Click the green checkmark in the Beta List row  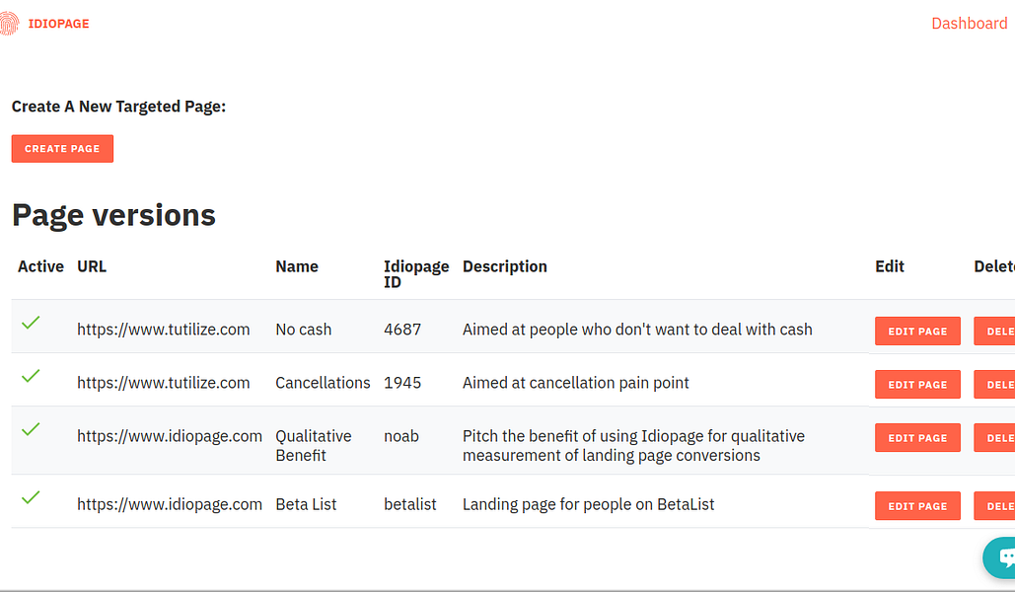pyautogui.click(x=31, y=497)
